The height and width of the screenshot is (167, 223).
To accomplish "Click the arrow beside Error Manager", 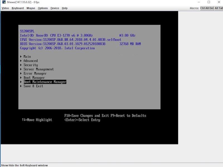I will (21, 73).
